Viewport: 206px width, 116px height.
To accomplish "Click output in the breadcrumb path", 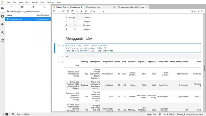I will tap(36, 11).
